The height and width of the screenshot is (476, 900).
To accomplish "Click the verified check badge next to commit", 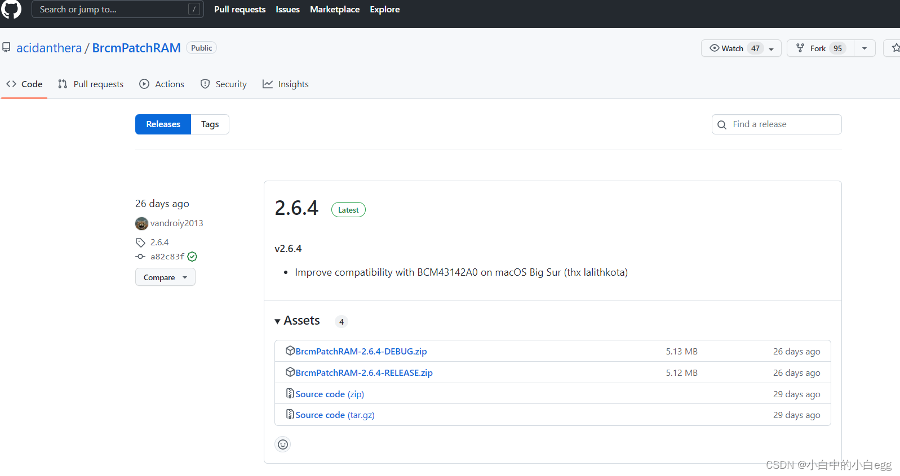I will (x=192, y=257).
